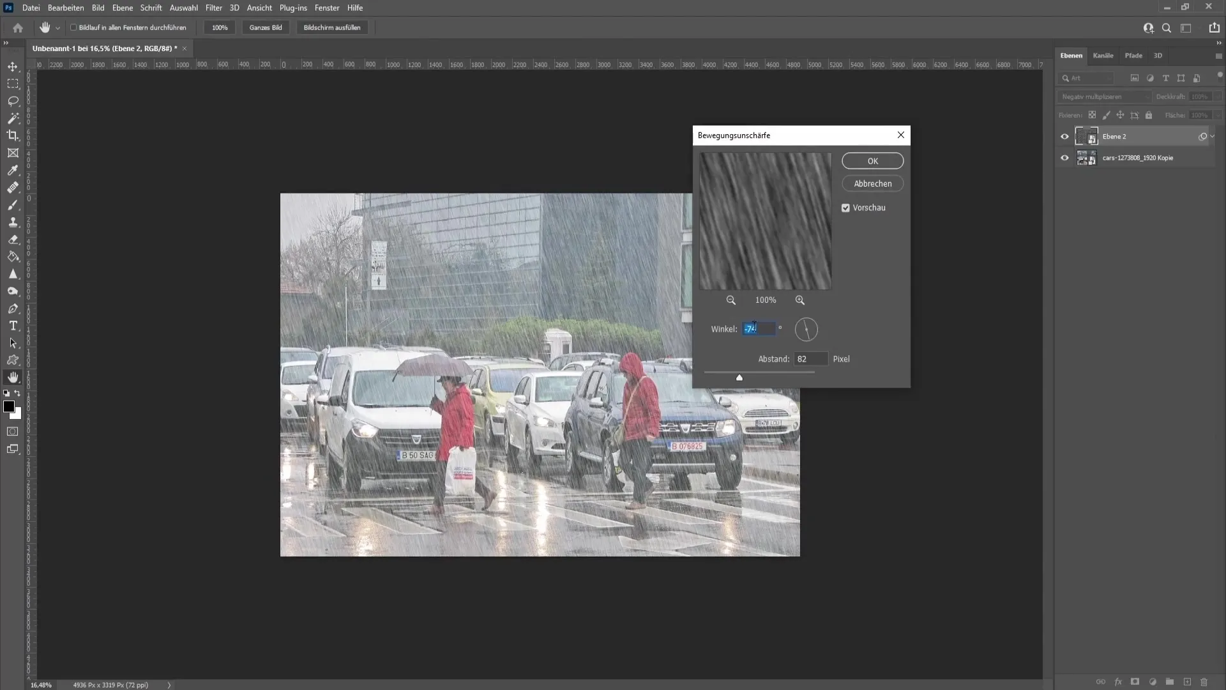Click the 100% zoom button
This screenshot has height=690, width=1226.
click(220, 27)
